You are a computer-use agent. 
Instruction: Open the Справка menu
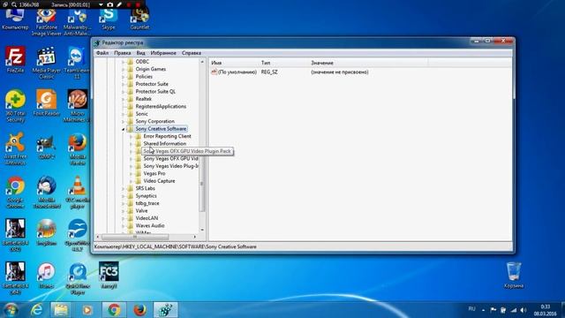tap(192, 53)
